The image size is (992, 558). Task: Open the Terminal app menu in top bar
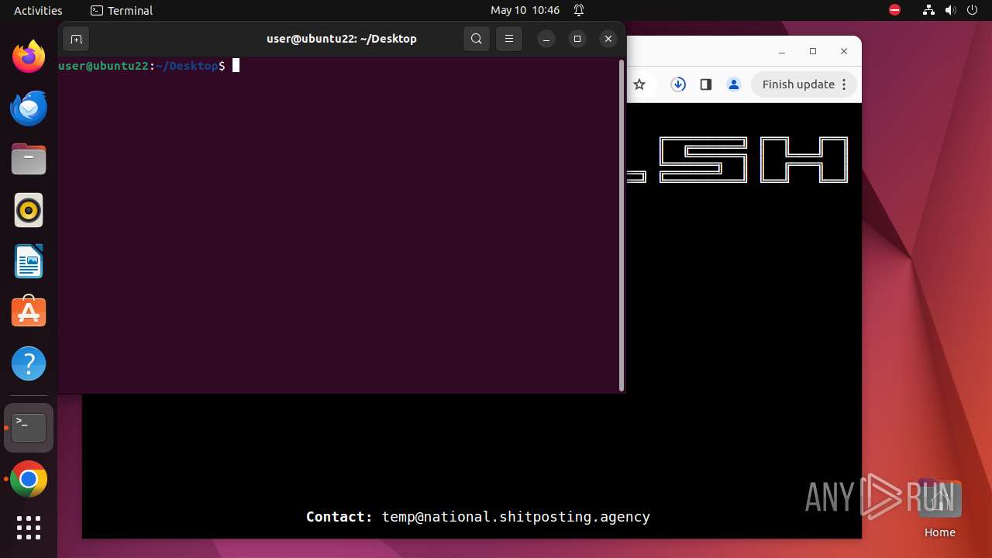[122, 10]
